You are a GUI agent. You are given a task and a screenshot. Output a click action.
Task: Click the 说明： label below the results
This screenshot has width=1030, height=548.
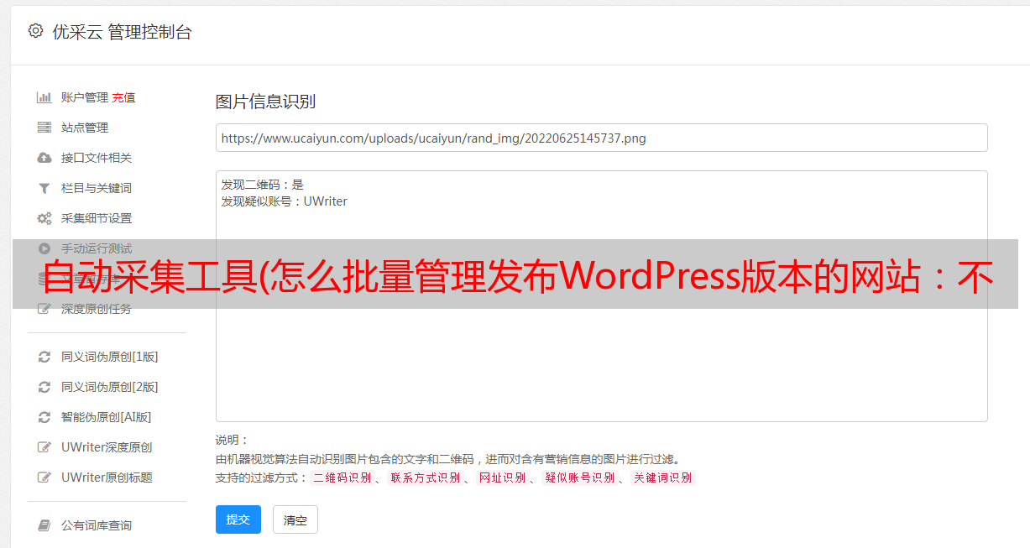pos(233,440)
